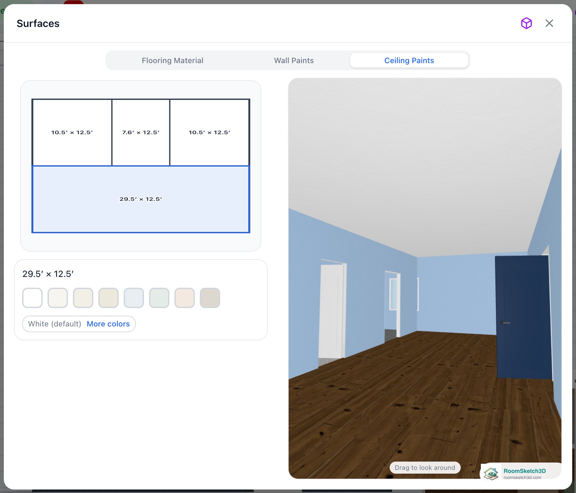This screenshot has height=493, width=576.
Task: Click the Surfaces dialog title
Action: pos(38,23)
